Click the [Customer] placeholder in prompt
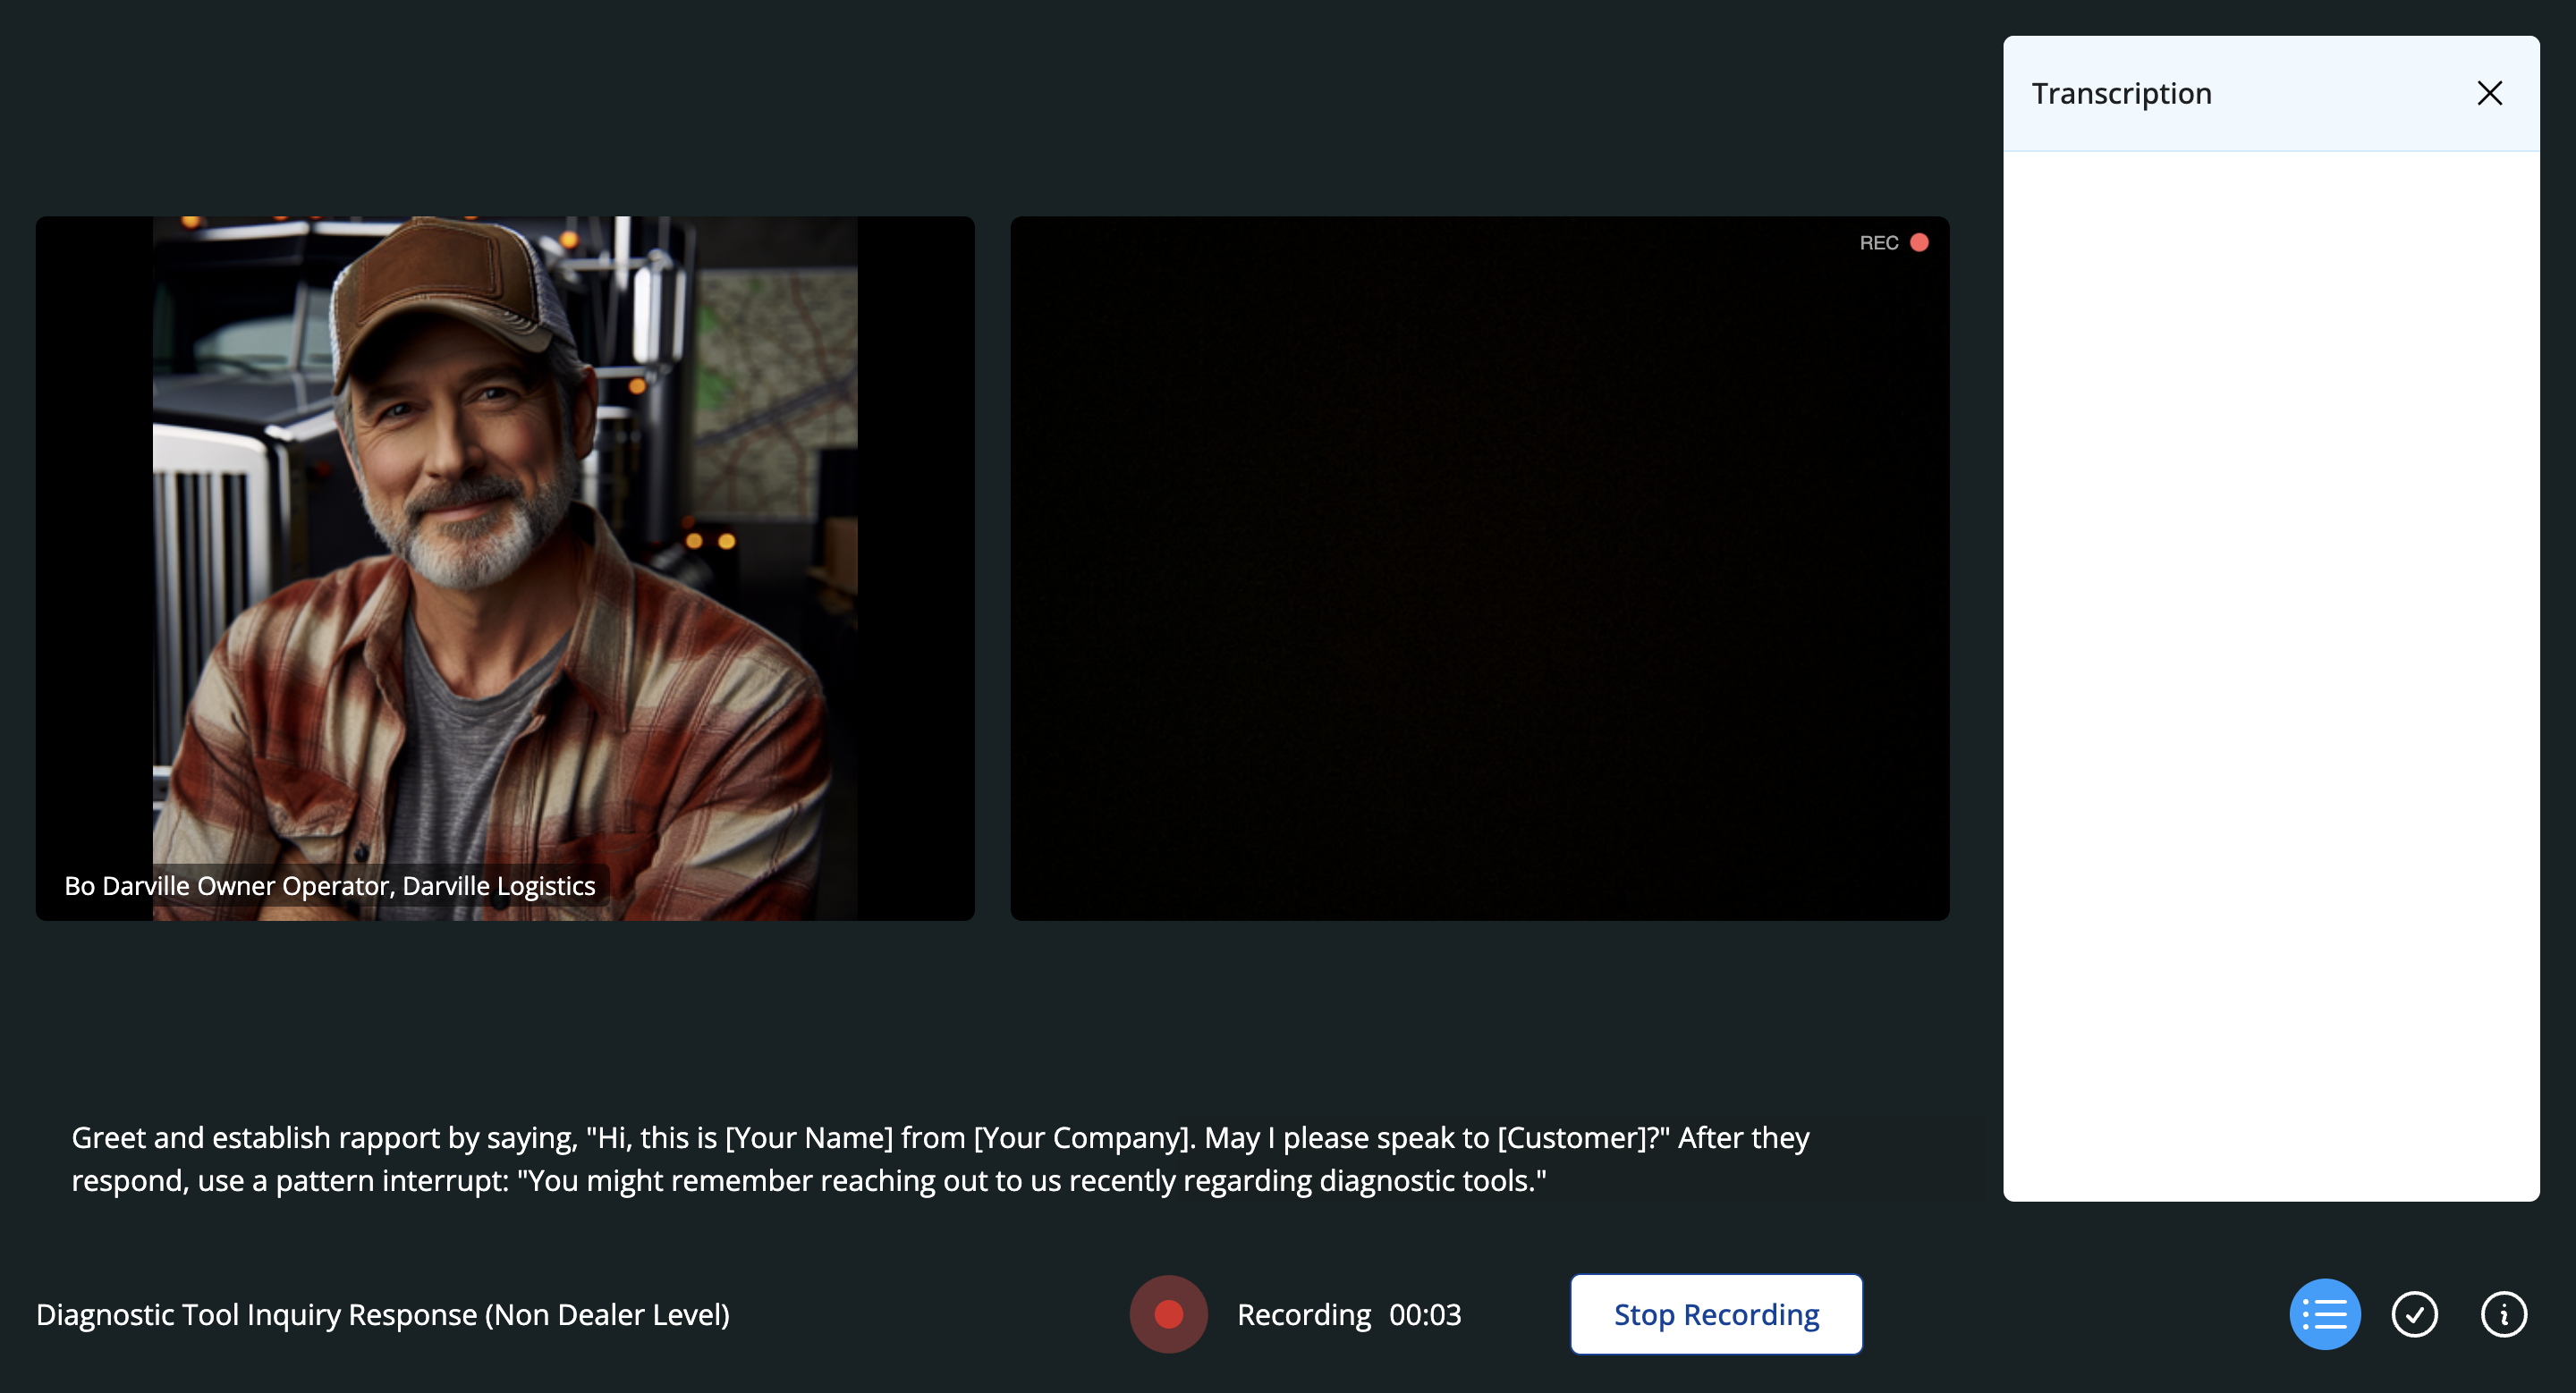 click(1577, 1137)
